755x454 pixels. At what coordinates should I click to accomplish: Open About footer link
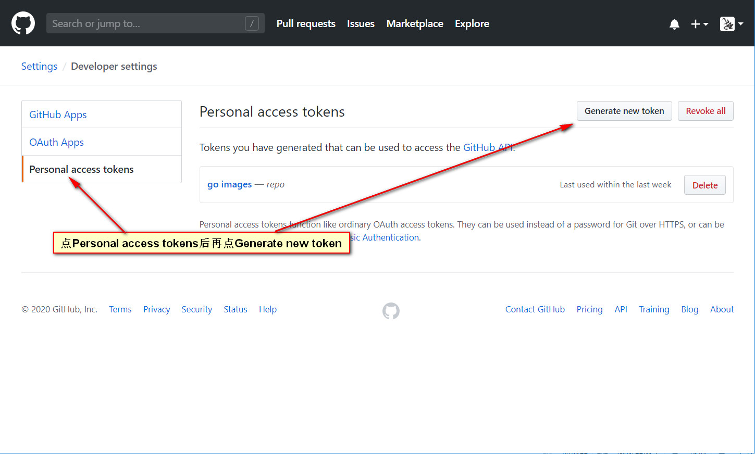[722, 309]
